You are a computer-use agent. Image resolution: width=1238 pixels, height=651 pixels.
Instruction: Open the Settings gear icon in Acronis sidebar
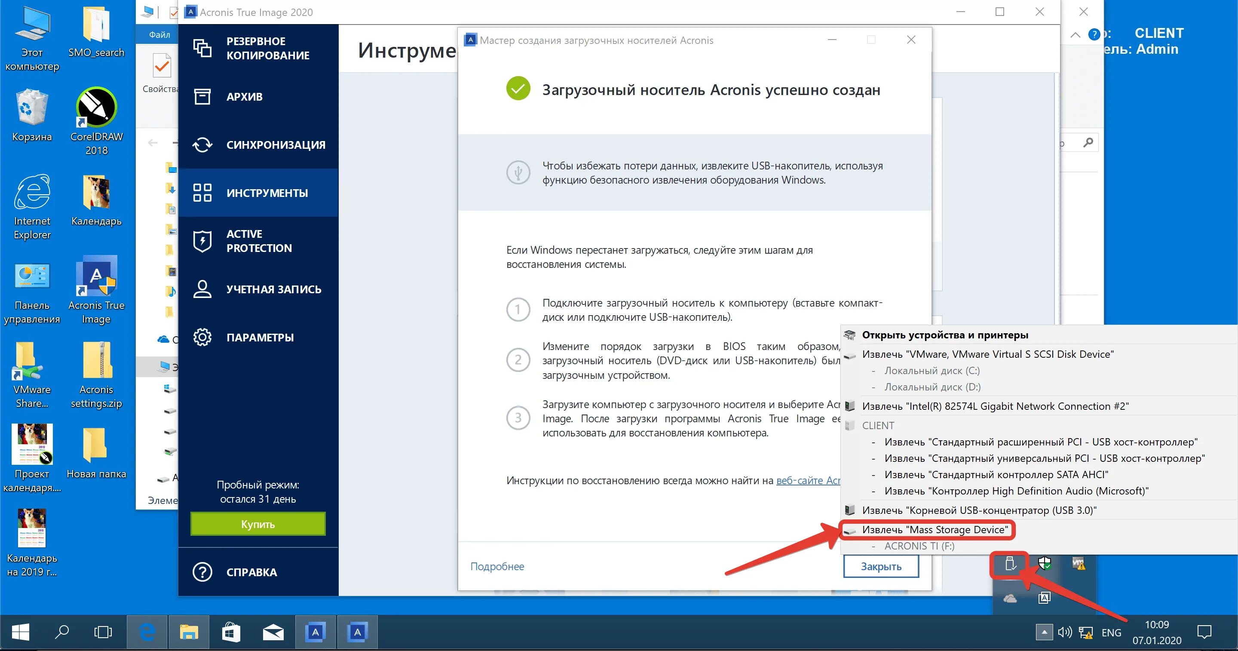202,337
